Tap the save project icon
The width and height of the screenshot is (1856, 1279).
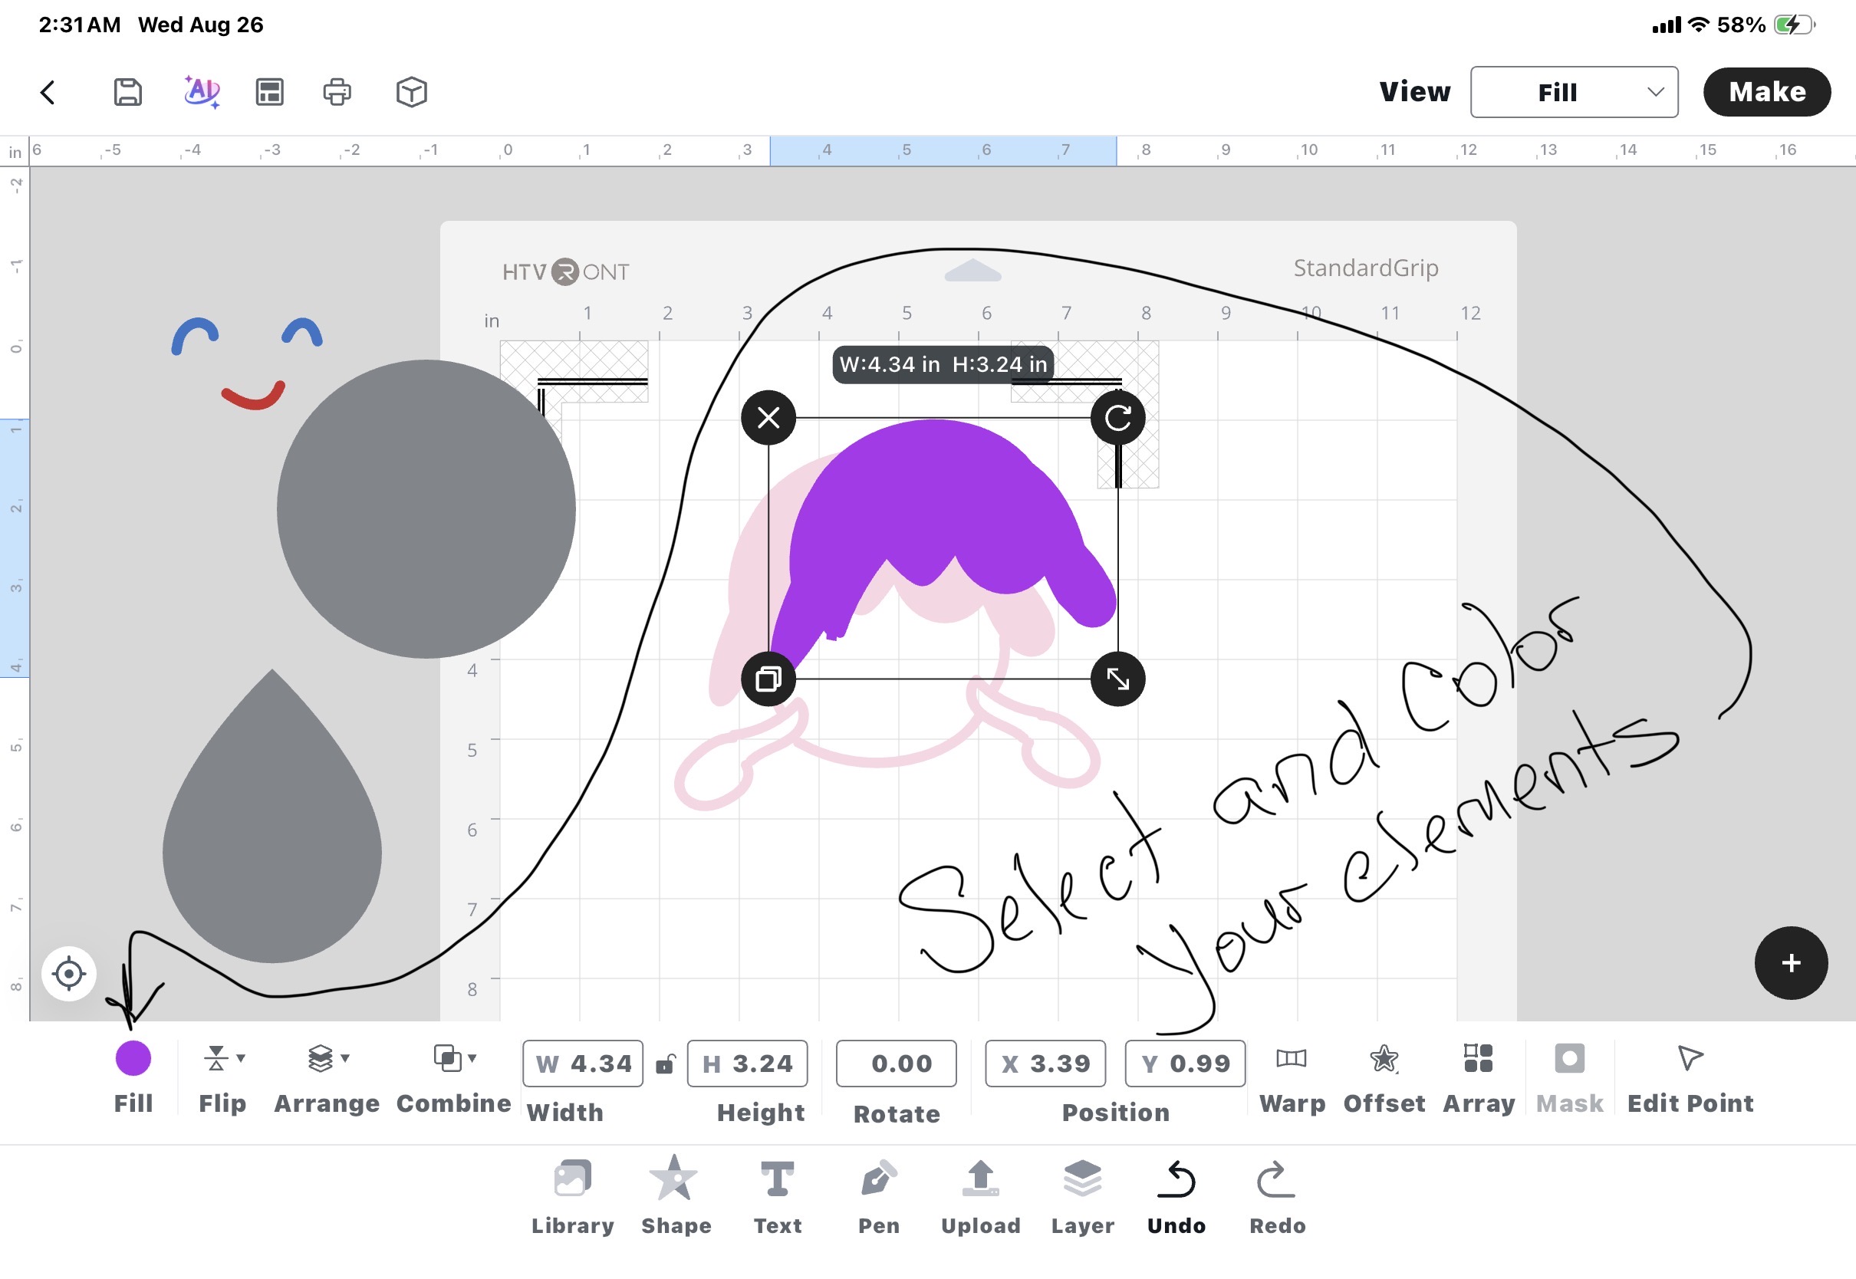click(x=127, y=92)
